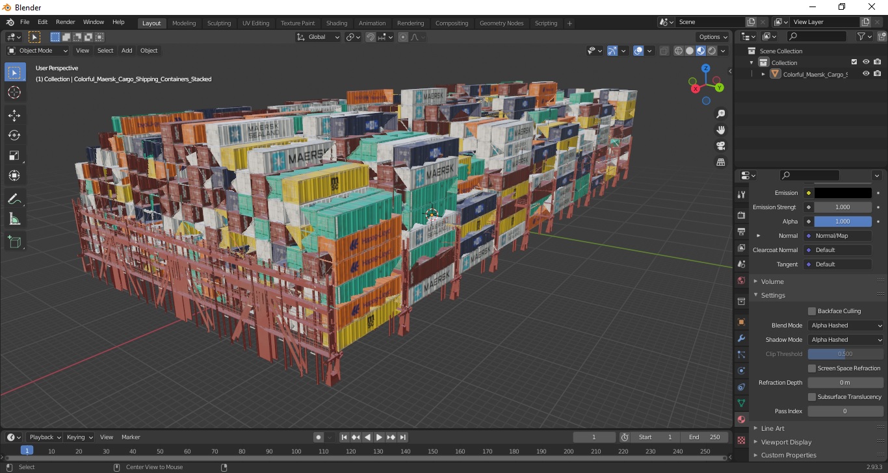Open the File menu
Viewport: 888px width, 473px height.
tap(25, 22)
